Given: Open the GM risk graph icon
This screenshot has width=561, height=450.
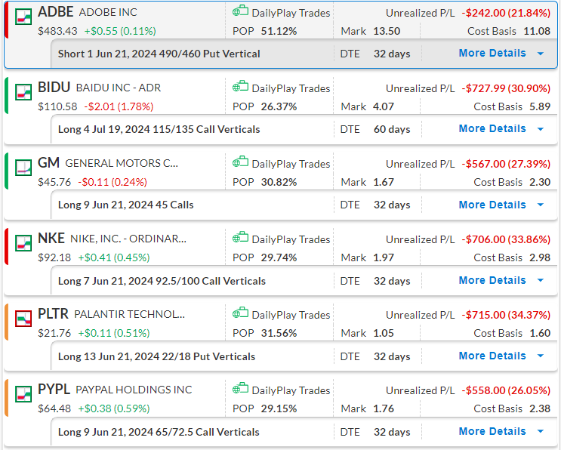Looking at the screenshot, I should point(23,168).
